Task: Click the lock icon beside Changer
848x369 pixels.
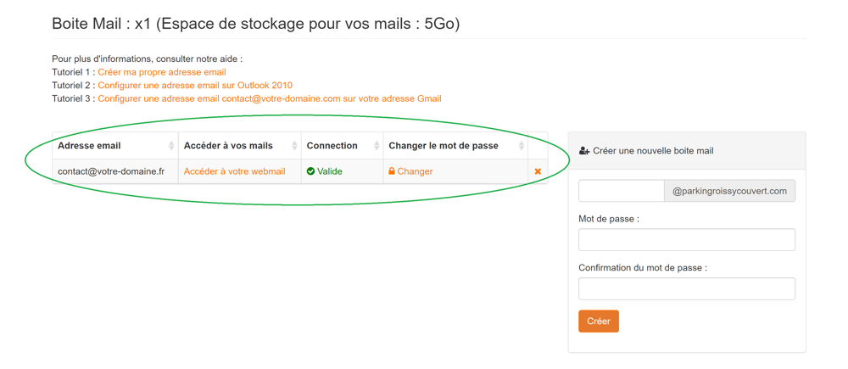Action: pos(392,171)
